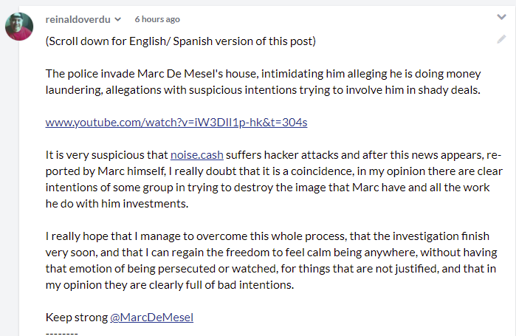Click the paragraph starting 'It is very suspicious'
516x336 pixels.
coord(274,179)
